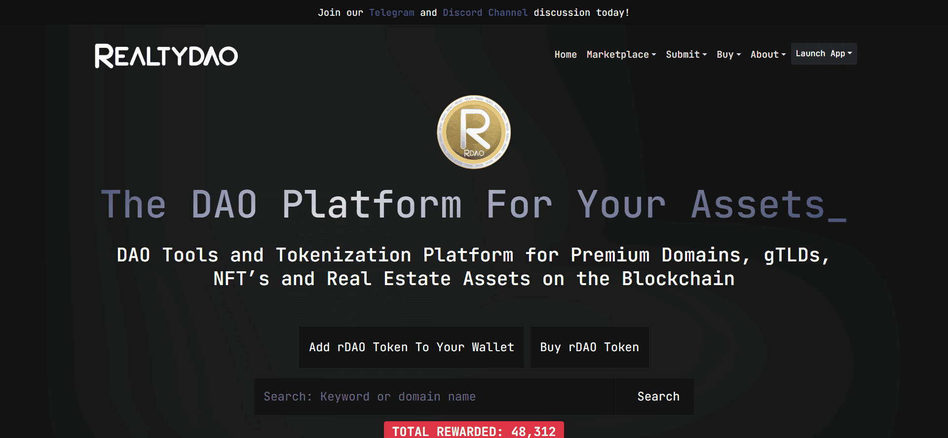
Task: Click the caret arrow beside Launch App
Action: click(x=850, y=53)
